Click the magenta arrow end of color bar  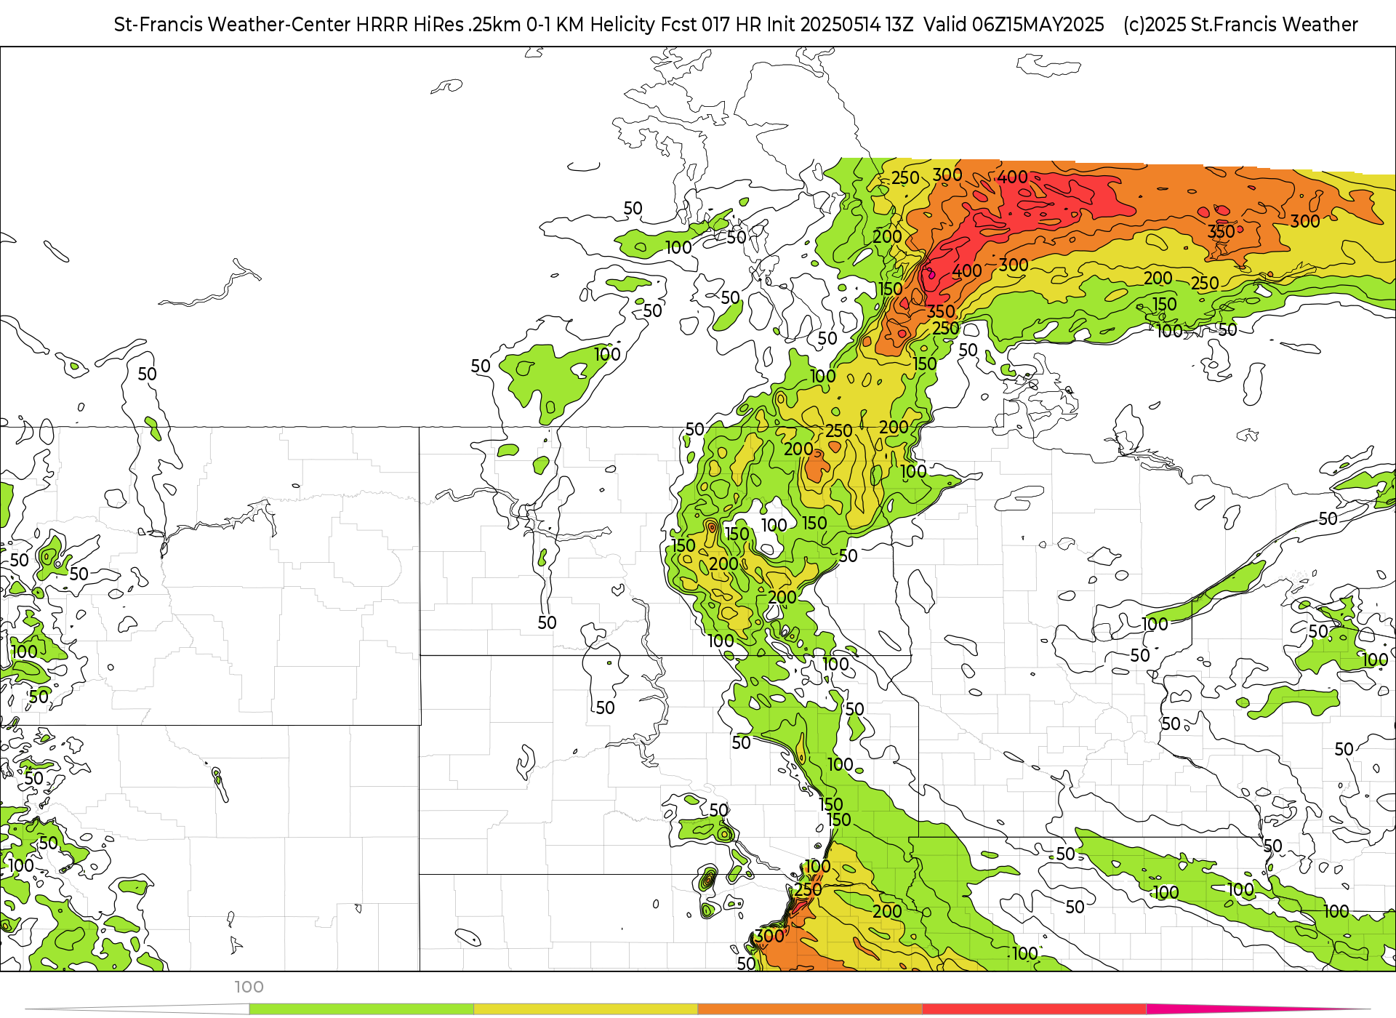pyautogui.click(x=1258, y=1009)
